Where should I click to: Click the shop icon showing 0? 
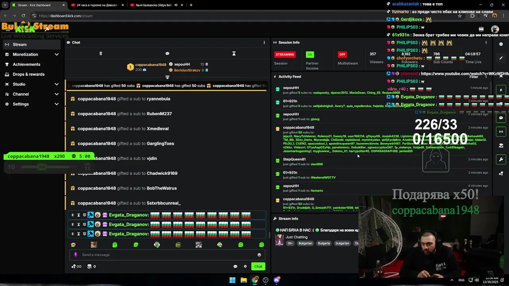coord(91,267)
